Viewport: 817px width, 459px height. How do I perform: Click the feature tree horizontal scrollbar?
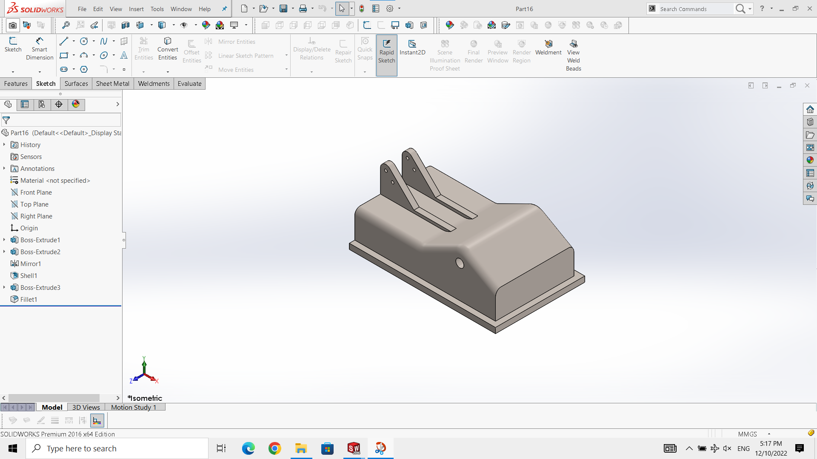[54, 398]
